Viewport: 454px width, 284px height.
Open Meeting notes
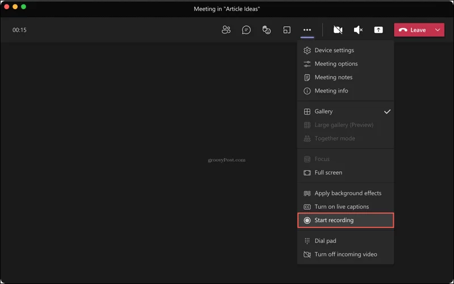tap(346, 77)
